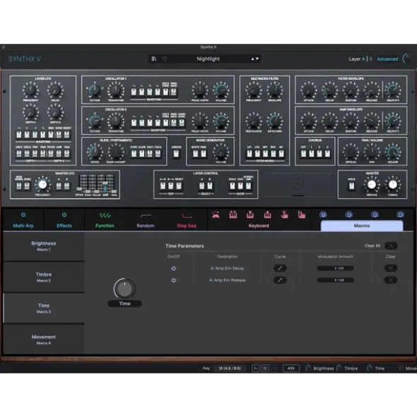Select the fifth Keyboard hand icon
Viewport: 417px width, 418px height.
pyautogui.click(x=285, y=214)
